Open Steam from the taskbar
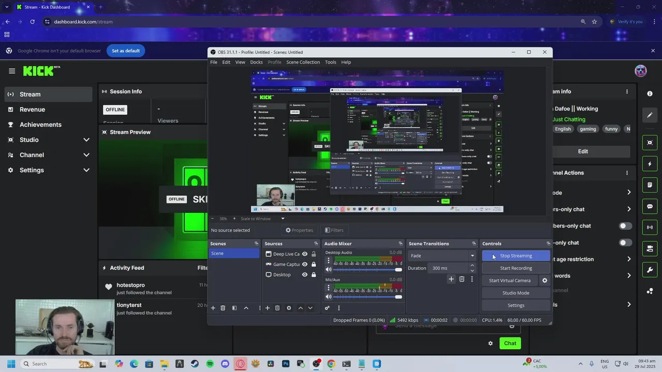 [194, 364]
